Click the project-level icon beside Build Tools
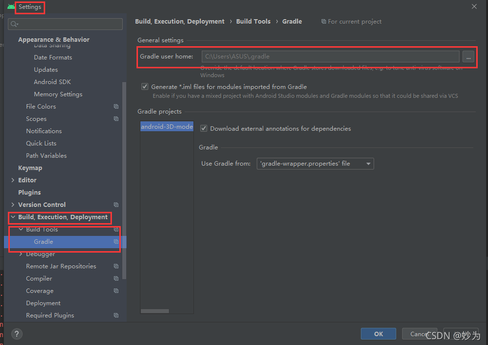 coord(116,230)
